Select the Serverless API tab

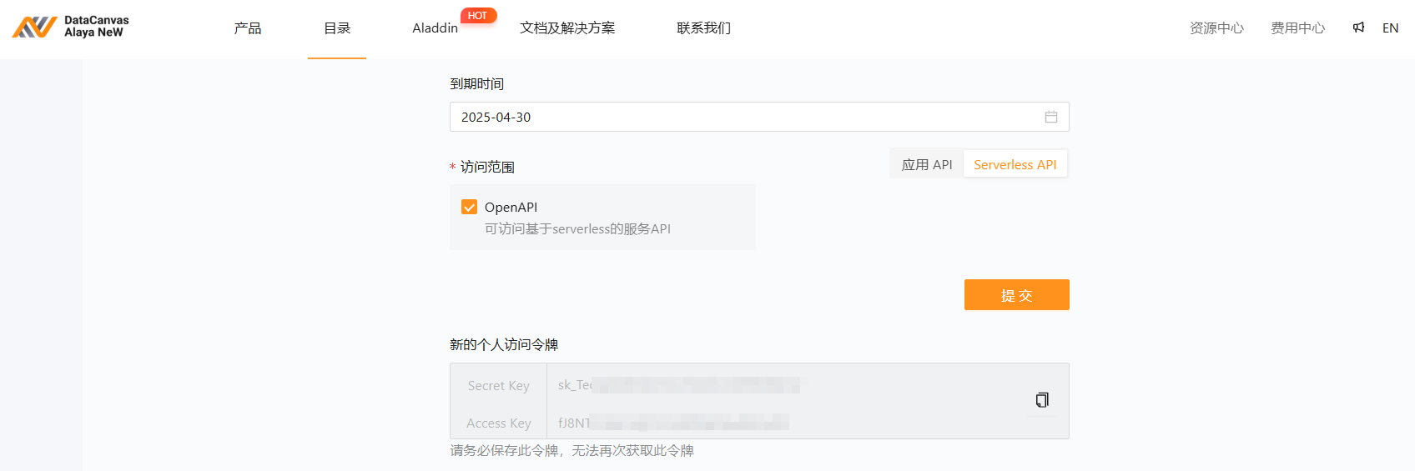1015,164
